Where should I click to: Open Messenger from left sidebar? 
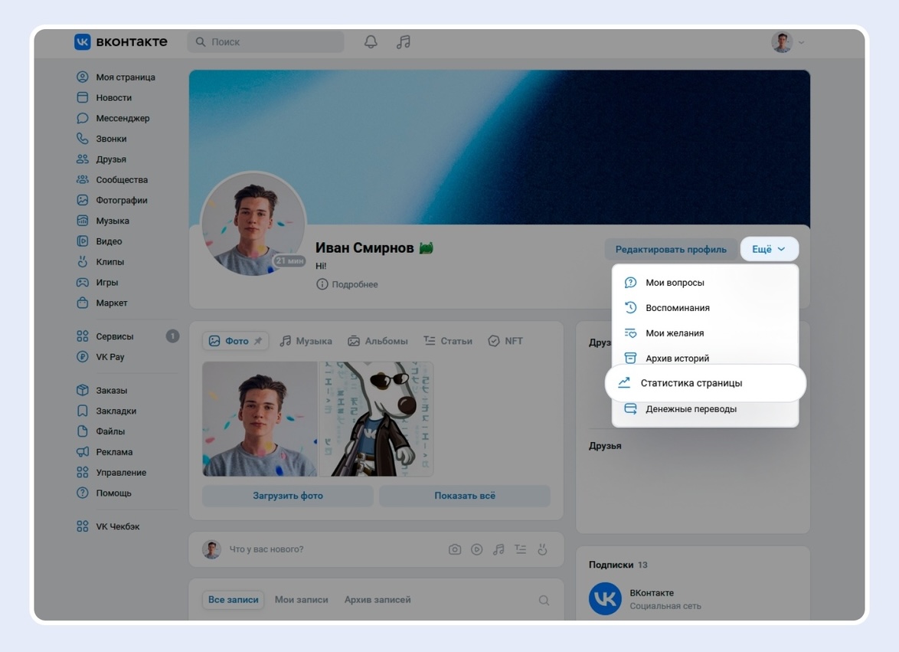coord(123,118)
